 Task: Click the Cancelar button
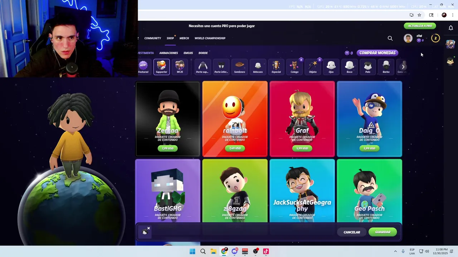(352, 232)
